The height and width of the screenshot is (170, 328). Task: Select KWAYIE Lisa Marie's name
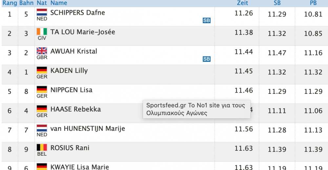pos(79,167)
